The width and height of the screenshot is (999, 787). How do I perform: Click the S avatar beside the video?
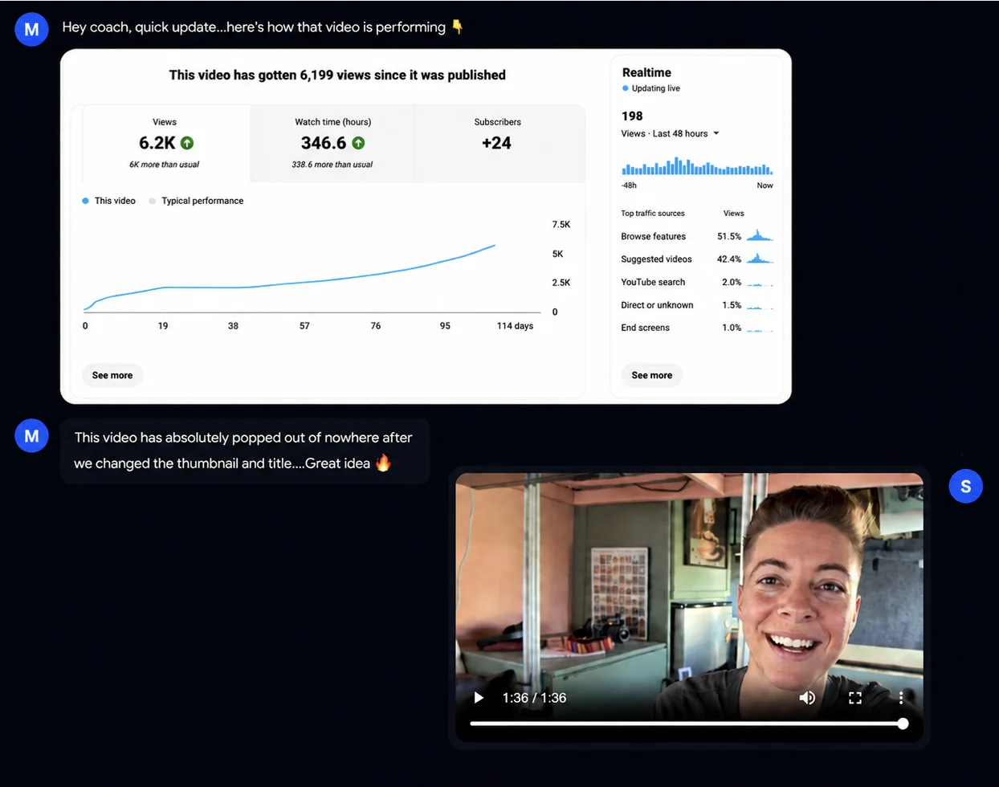[965, 486]
